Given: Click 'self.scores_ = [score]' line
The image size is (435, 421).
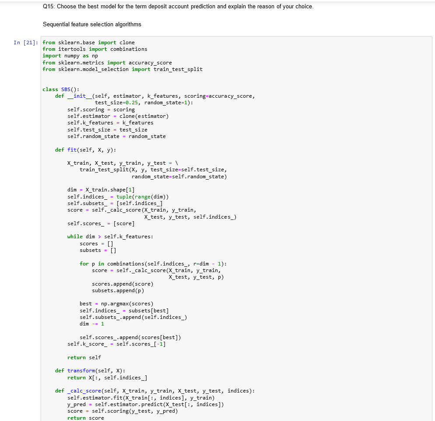Looking at the screenshot, I should point(101,223).
